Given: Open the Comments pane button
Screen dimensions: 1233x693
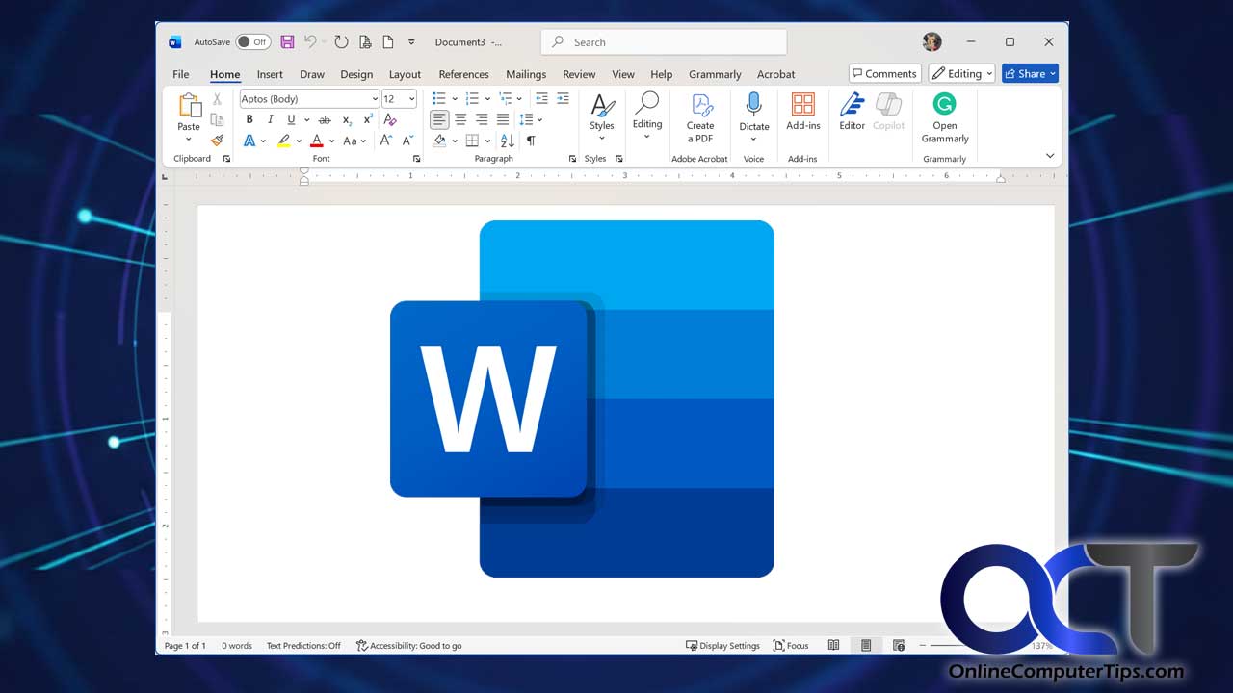Looking at the screenshot, I should coord(883,73).
